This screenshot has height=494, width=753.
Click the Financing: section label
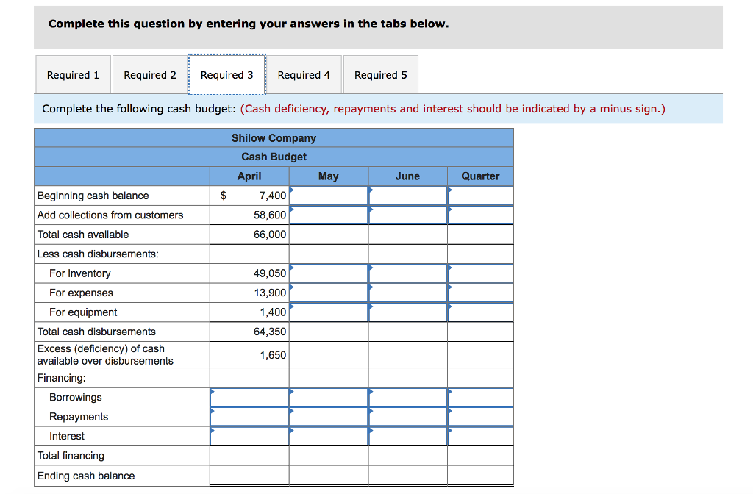click(62, 378)
